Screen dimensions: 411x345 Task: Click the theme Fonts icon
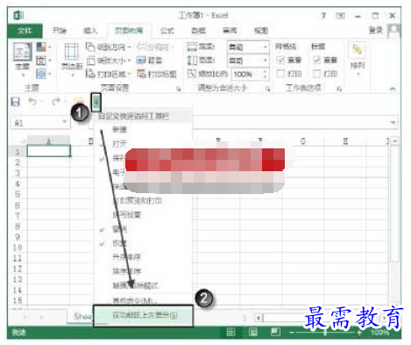41,61
